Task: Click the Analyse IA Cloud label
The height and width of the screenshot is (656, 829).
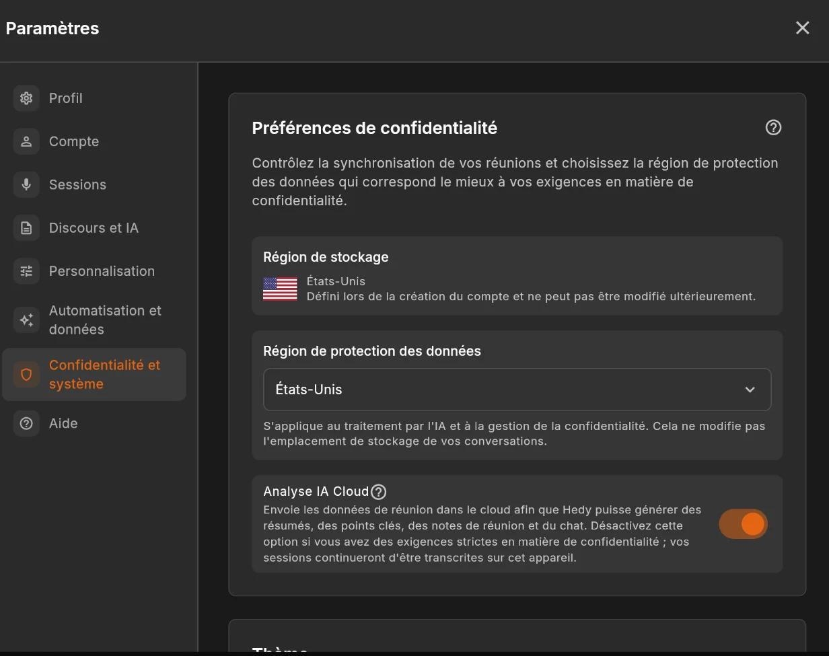Action: point(316,491)
